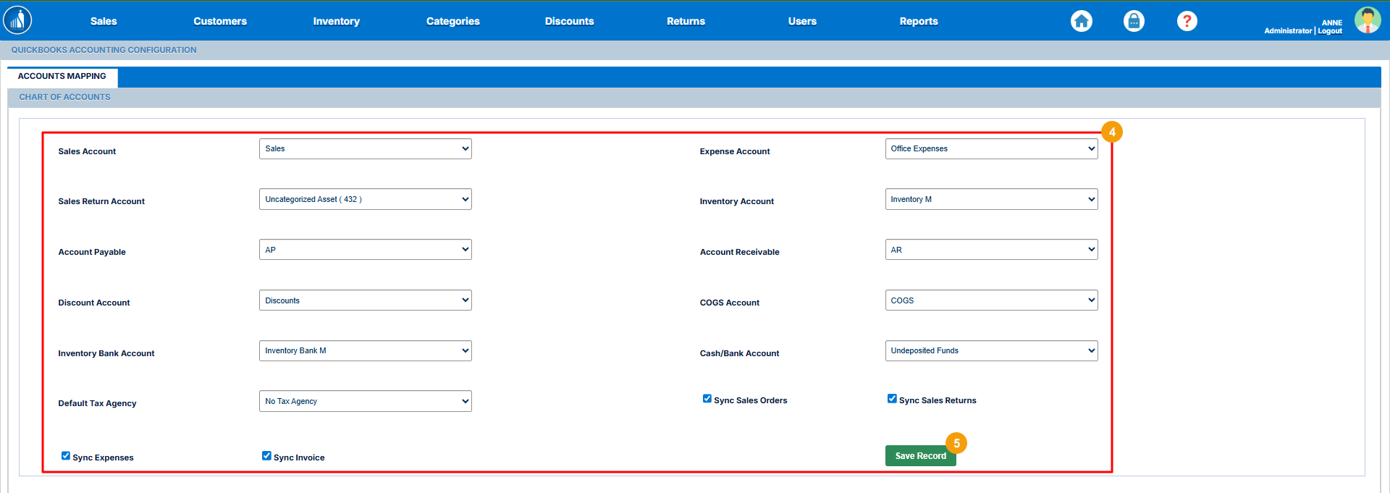
Task: Open the Discounts menu in the navigation bar
Action: (569, 22)
